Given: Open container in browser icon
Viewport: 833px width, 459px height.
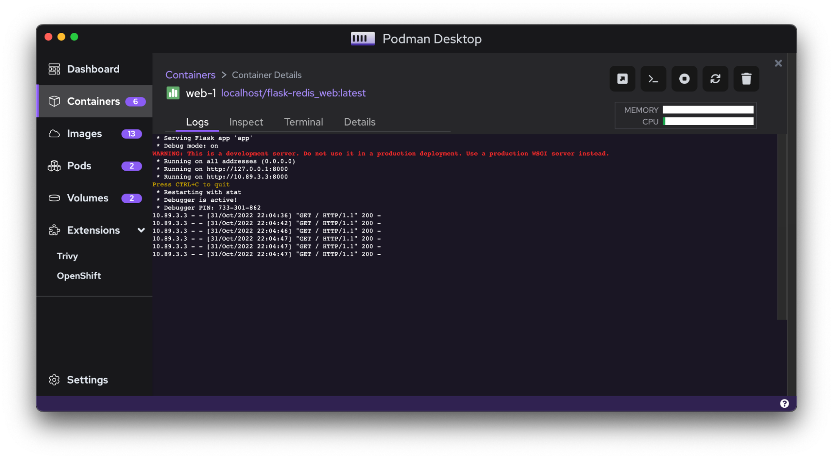Looking at the screenshot, I should coord(622,79).
